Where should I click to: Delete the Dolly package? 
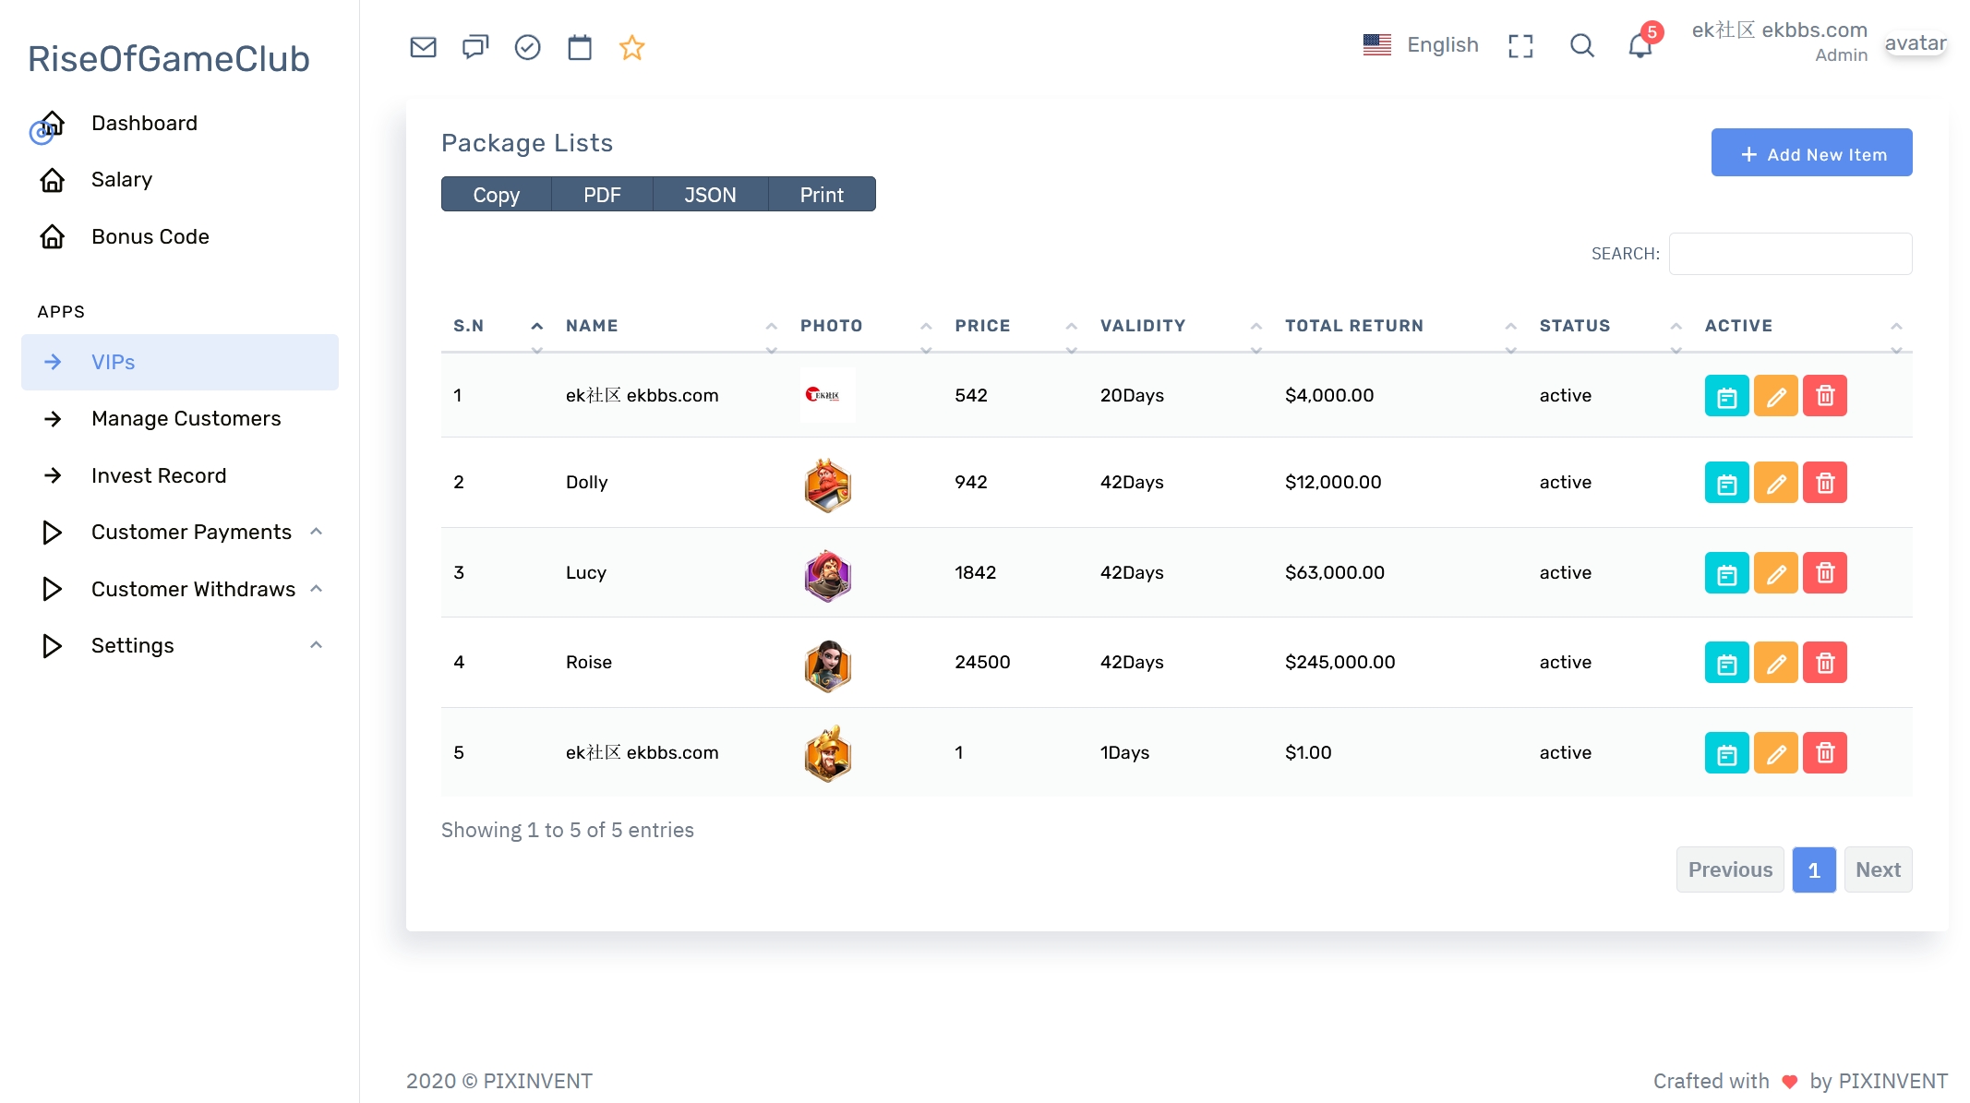click(x=1825, y=483)
